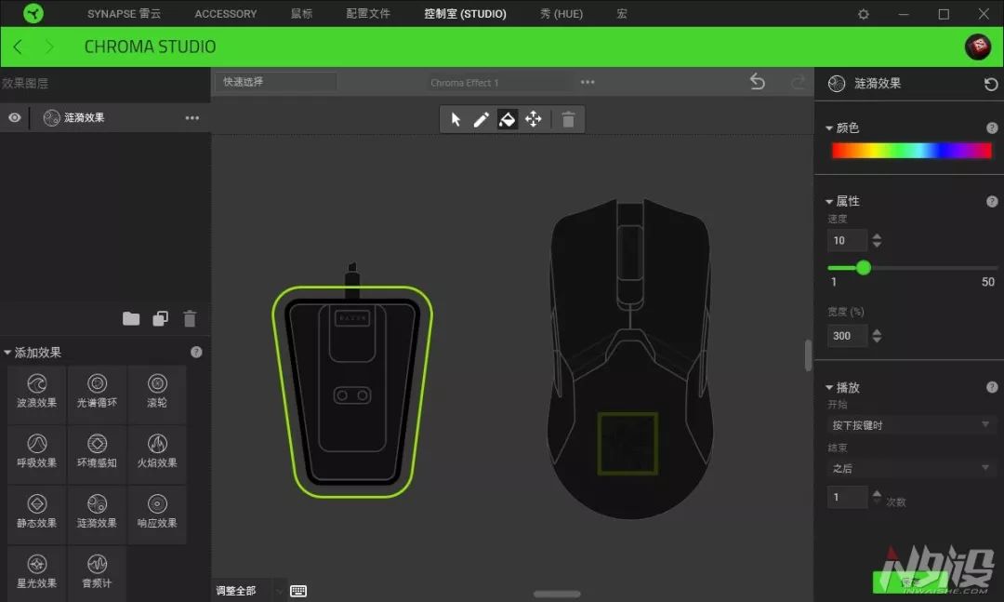This screenshot has height=602, width=1004.
Task: Add the 音频计 audio meter effect
Action: (x=97, y=572)
